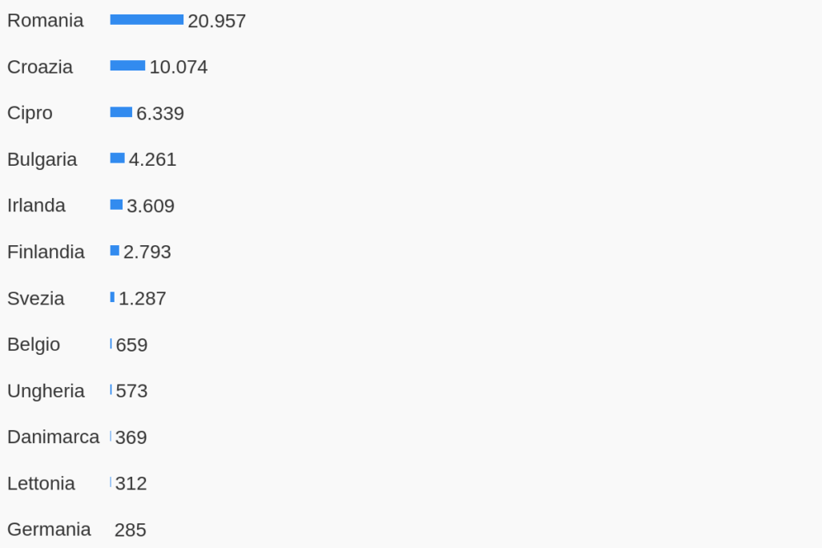Select the value 6.339

pyautogui.click(x=160, y=114)
